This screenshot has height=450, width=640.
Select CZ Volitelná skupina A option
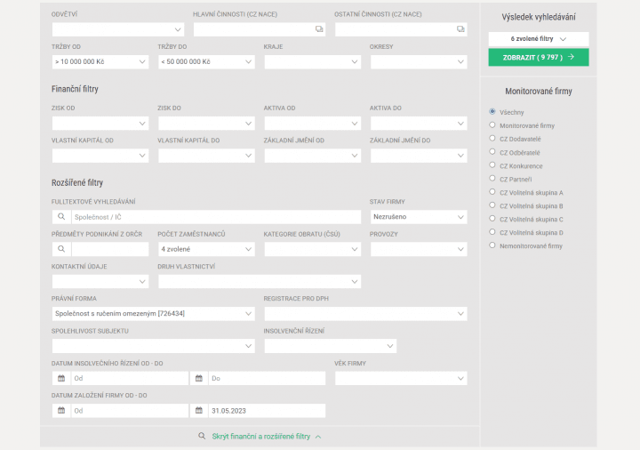(x=492, y=192)
